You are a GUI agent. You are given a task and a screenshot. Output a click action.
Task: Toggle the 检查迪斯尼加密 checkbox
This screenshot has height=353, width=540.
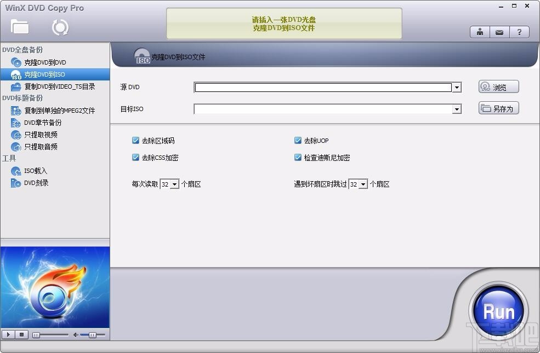298,157
